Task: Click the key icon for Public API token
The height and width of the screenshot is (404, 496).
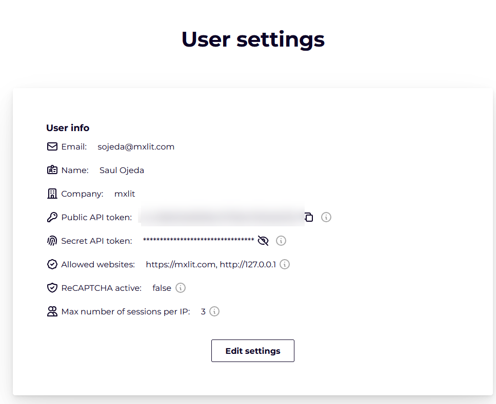Action: (x=52, y=217)
